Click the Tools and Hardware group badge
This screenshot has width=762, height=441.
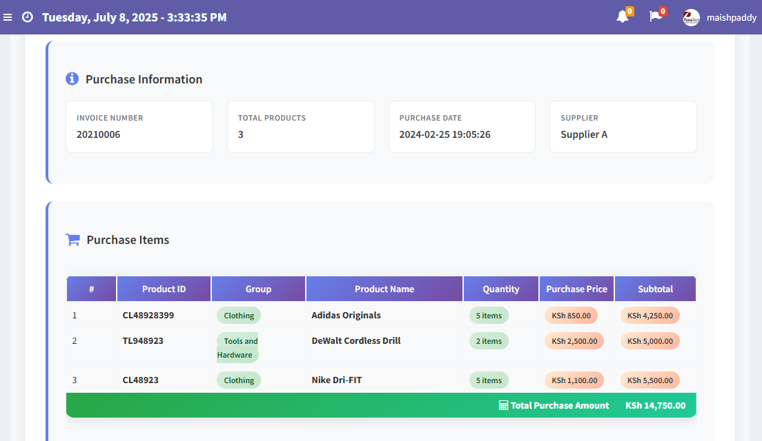[x=238, y=348]
